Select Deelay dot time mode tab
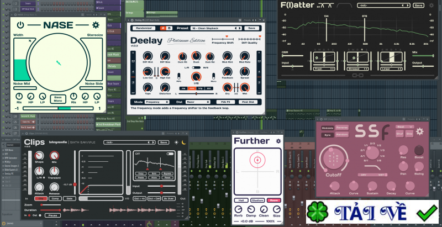Screen dimensions: 442x227 pos(208,88)
